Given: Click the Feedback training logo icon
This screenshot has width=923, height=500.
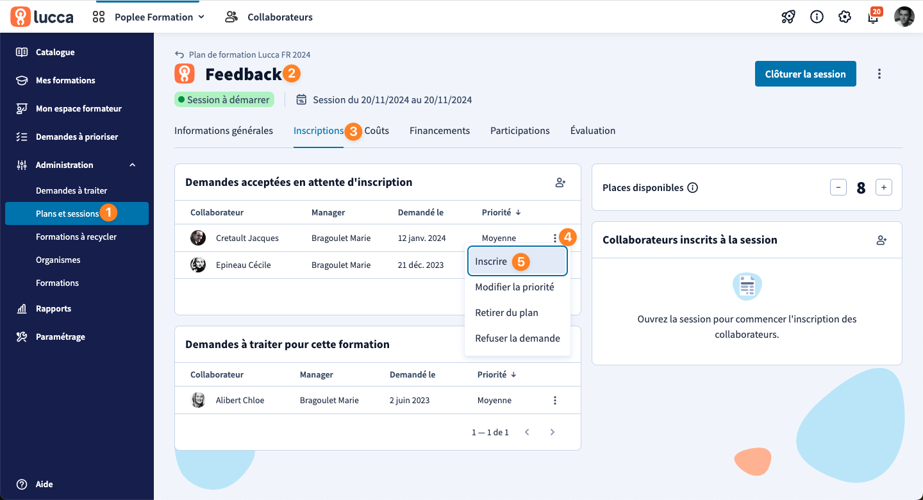Looking at the screenshot, I should (185, 74).
